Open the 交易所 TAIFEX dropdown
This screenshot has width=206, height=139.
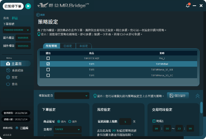67,129
